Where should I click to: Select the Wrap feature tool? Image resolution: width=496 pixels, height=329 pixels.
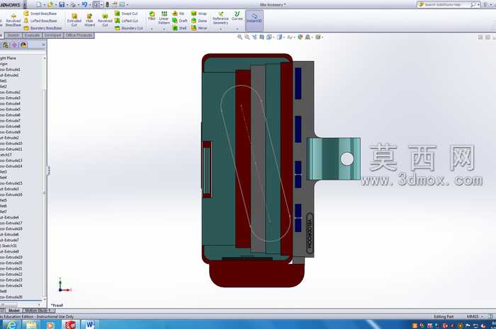[199, 13]
